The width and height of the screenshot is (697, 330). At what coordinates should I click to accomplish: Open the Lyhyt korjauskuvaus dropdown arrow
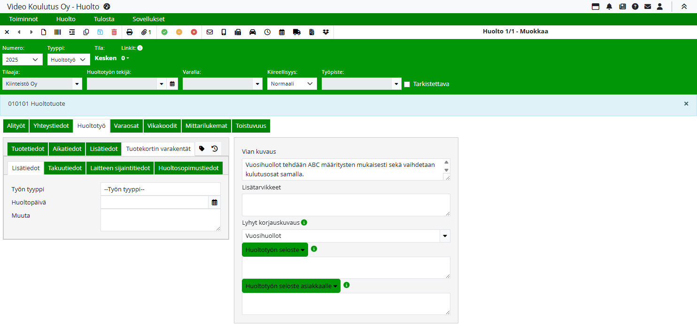coord(445,236)
